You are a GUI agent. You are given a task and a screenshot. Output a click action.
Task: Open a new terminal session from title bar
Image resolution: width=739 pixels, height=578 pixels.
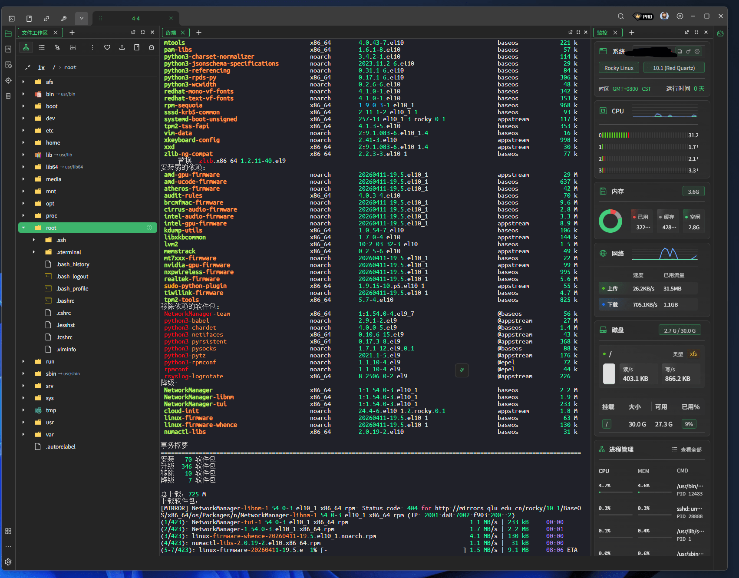pyautogui.click(x=12, y=18)
